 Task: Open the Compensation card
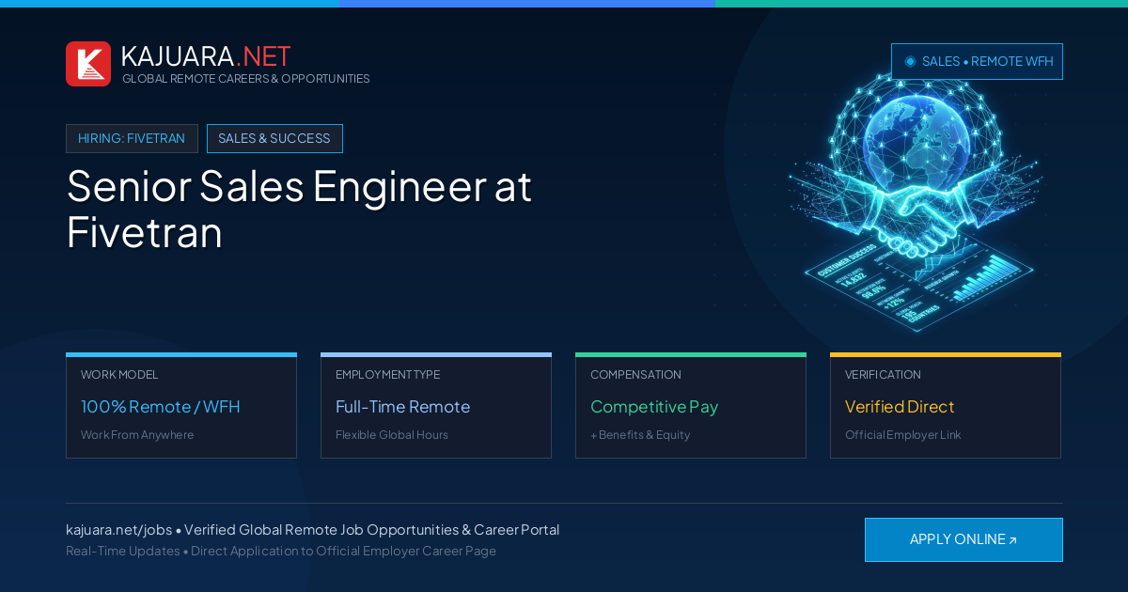[x=691, y=406]
